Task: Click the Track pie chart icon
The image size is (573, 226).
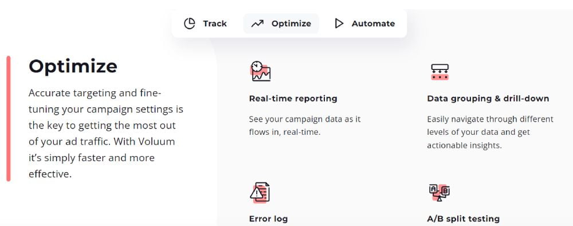Action: [x=189, y=24]
